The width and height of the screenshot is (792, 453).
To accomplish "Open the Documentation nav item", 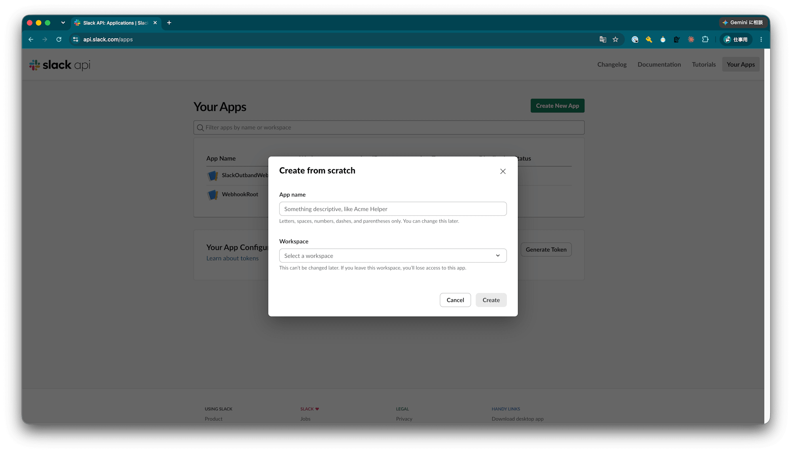I will click(x=659, y=65).
